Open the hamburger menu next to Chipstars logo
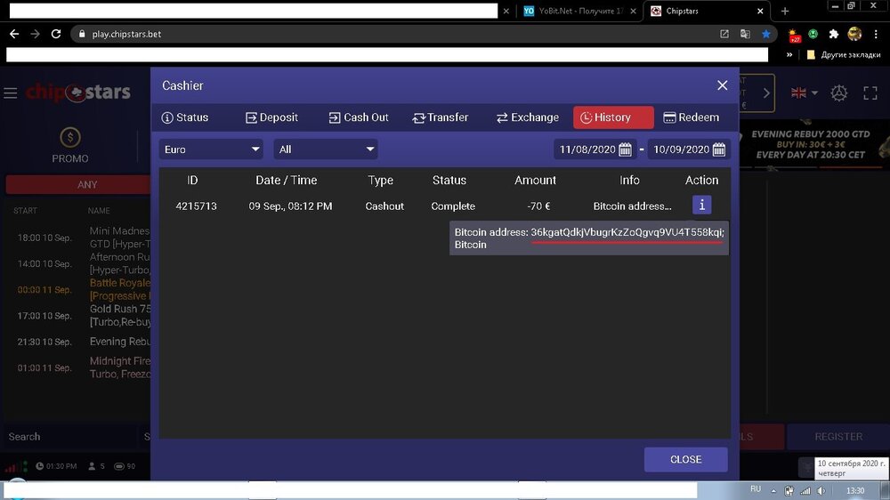The height and width of the screenshot is (500, 890). pyautogui.click(x=11, y=93)
